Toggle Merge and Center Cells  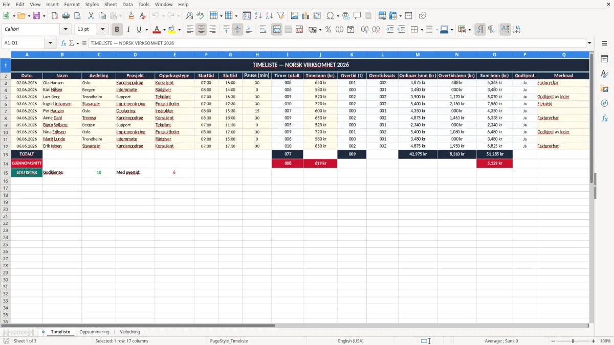coord(277,30)
